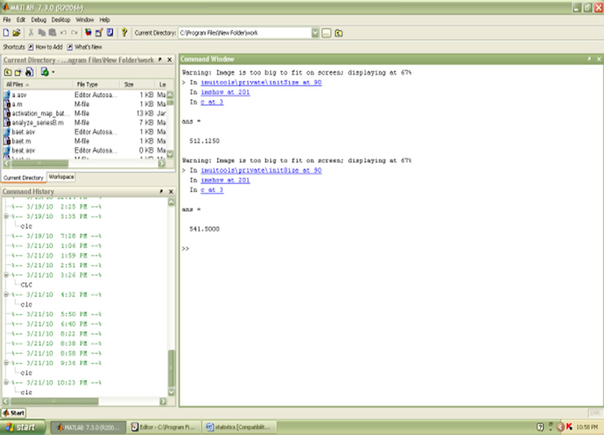Click the MATLAB Start button

click(14, 413)
